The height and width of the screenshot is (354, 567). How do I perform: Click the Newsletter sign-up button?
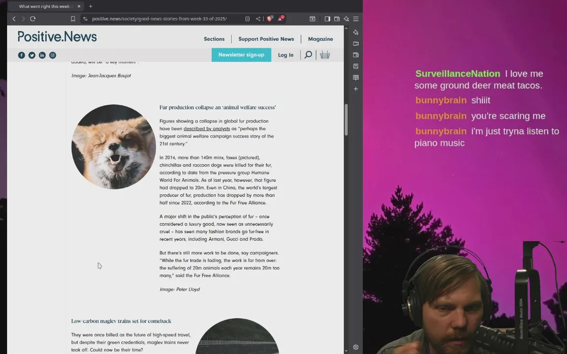tap(241, 55)
